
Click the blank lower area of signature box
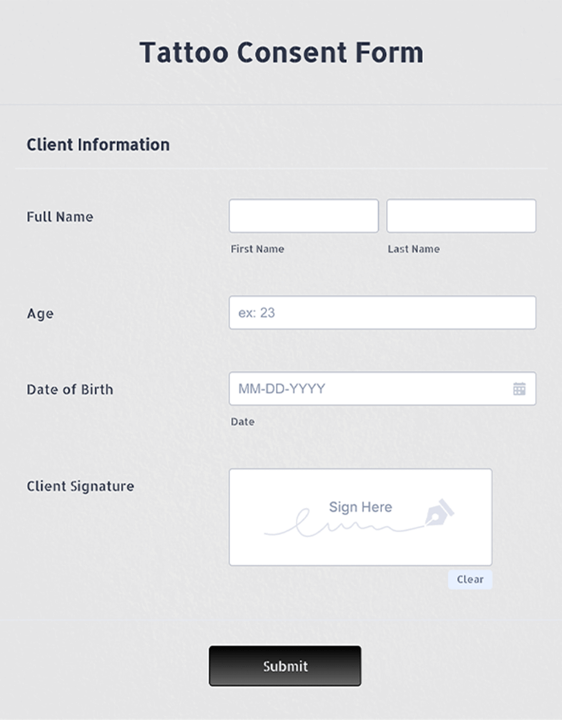[361, 551]
